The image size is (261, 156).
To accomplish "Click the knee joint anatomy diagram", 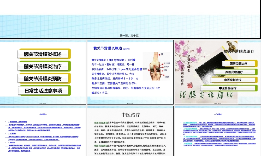I will 157,66.
